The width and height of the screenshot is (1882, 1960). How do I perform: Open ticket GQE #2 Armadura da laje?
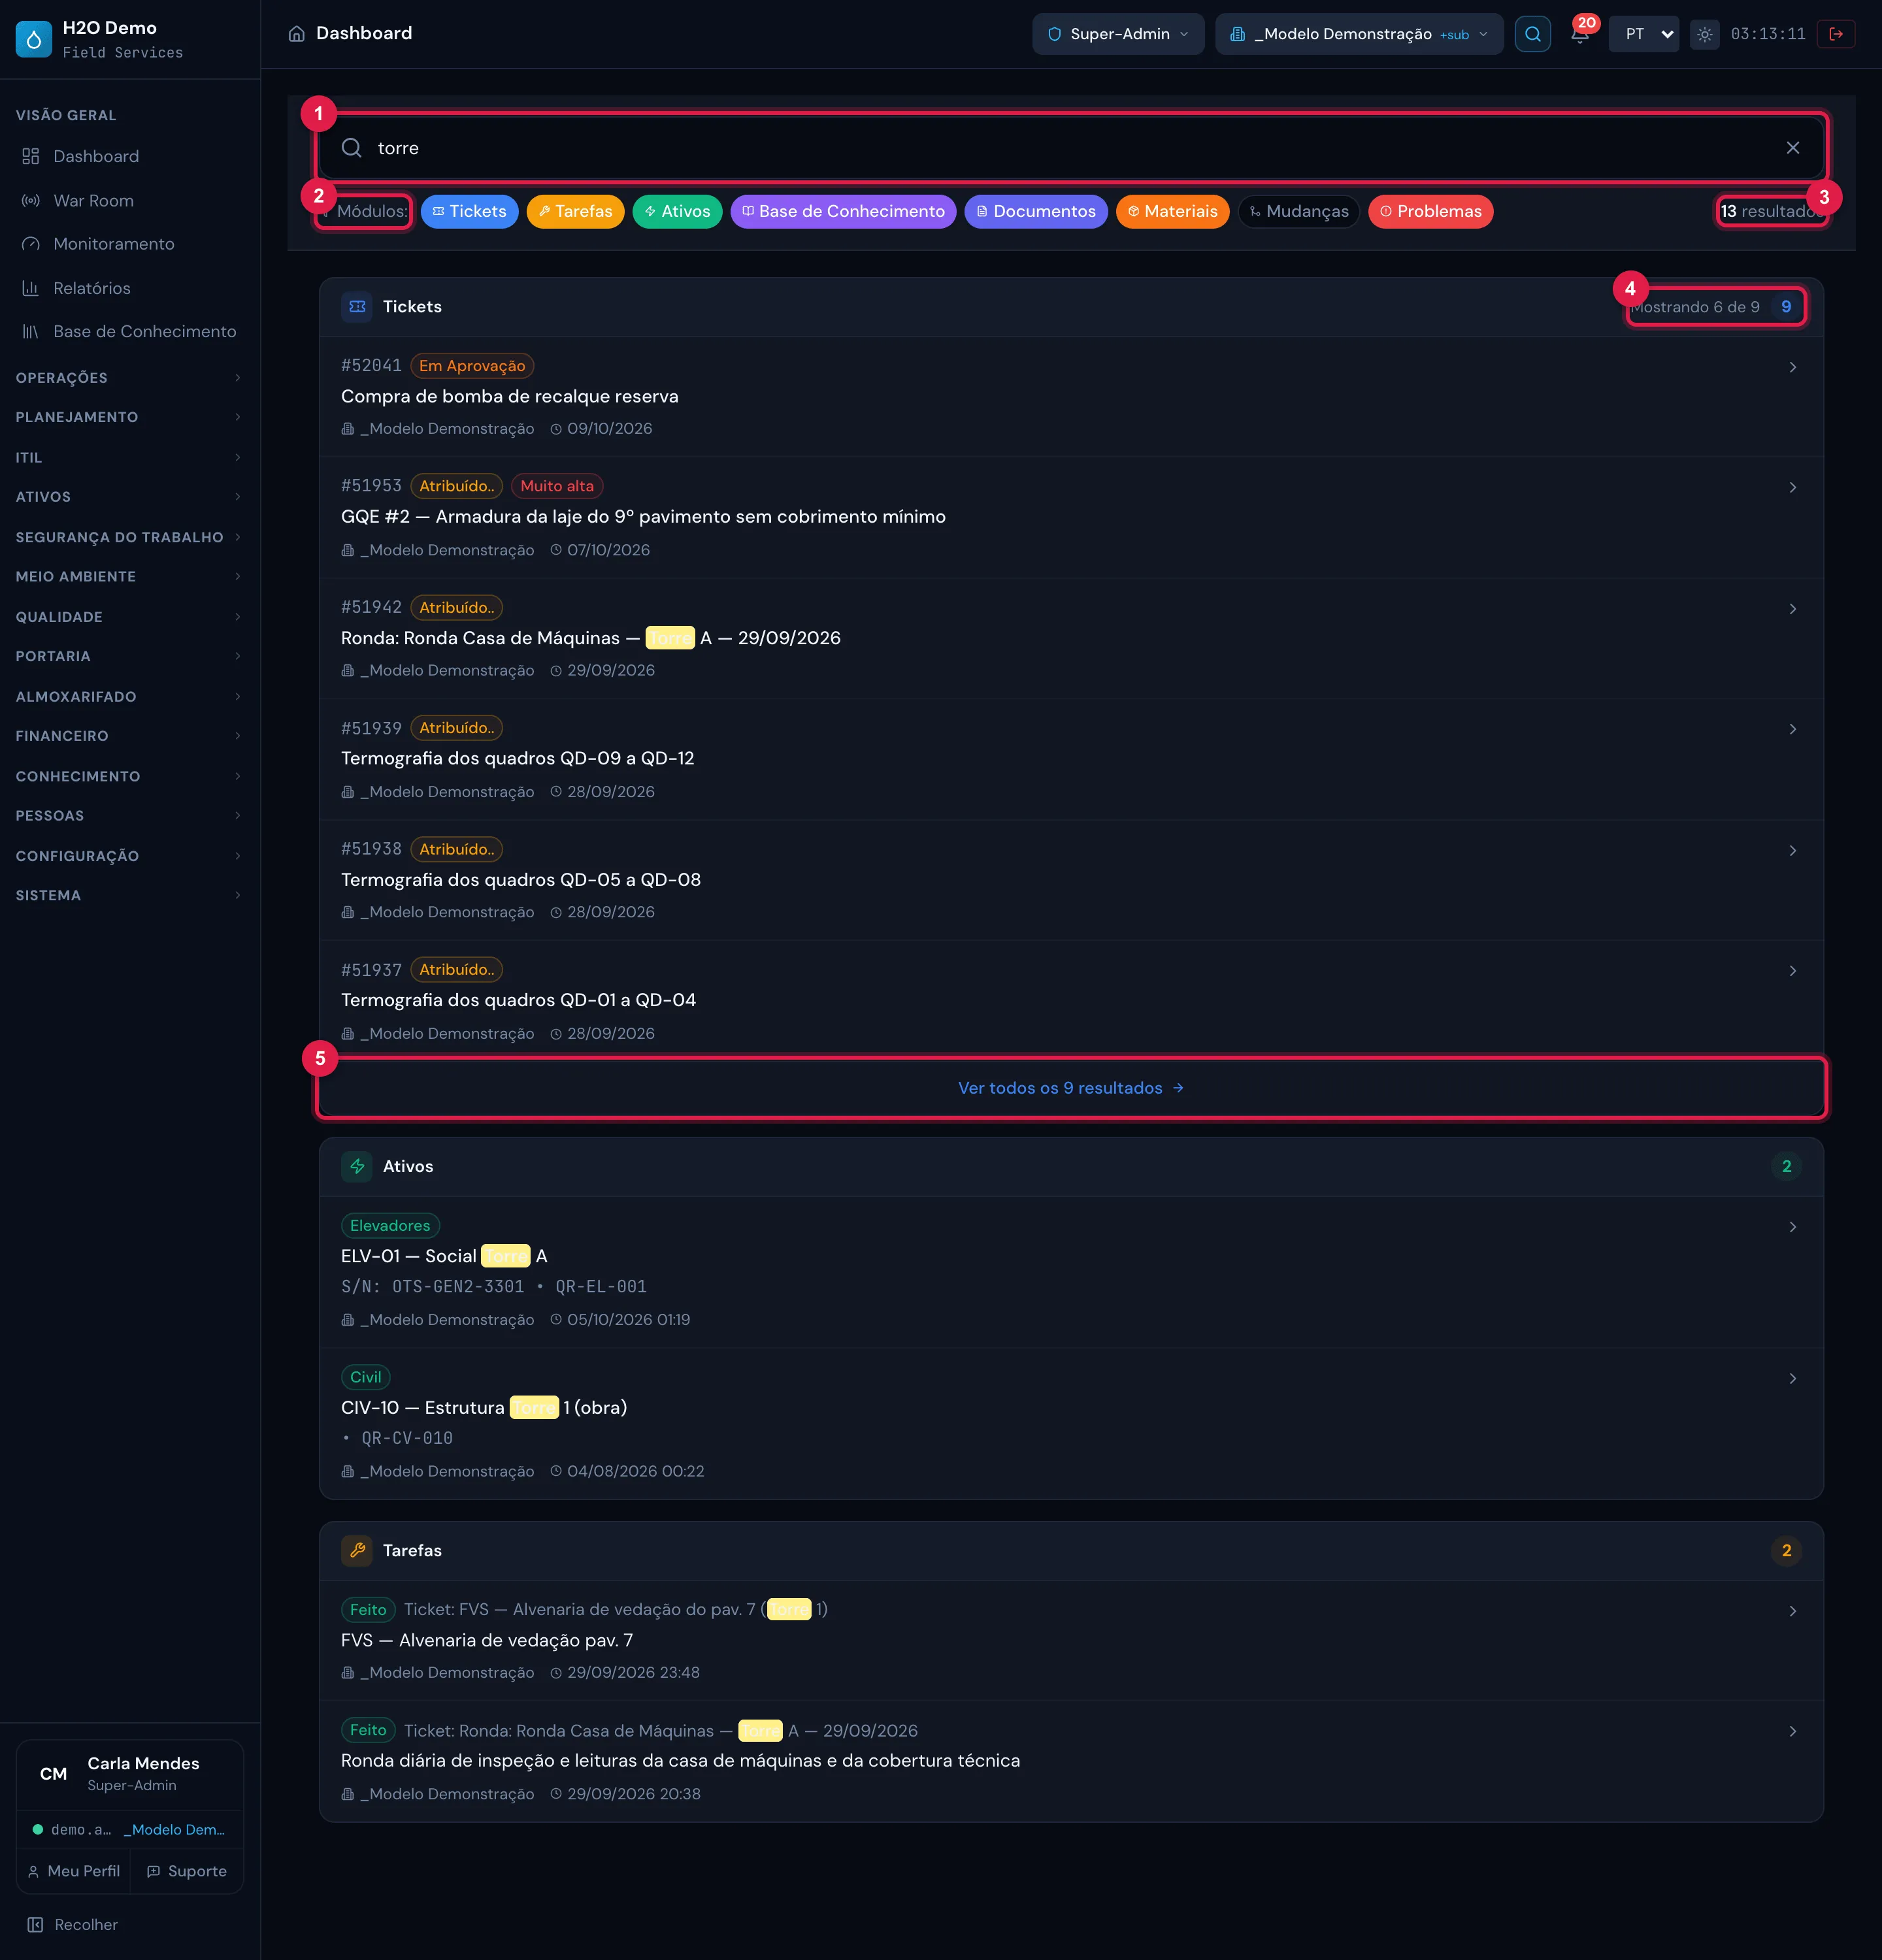[1071, 517]
